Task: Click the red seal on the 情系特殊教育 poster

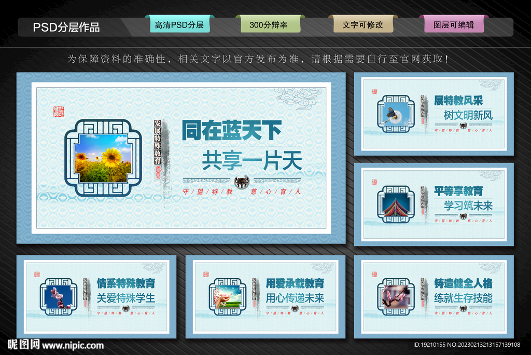Action: [x=37, y=273]
